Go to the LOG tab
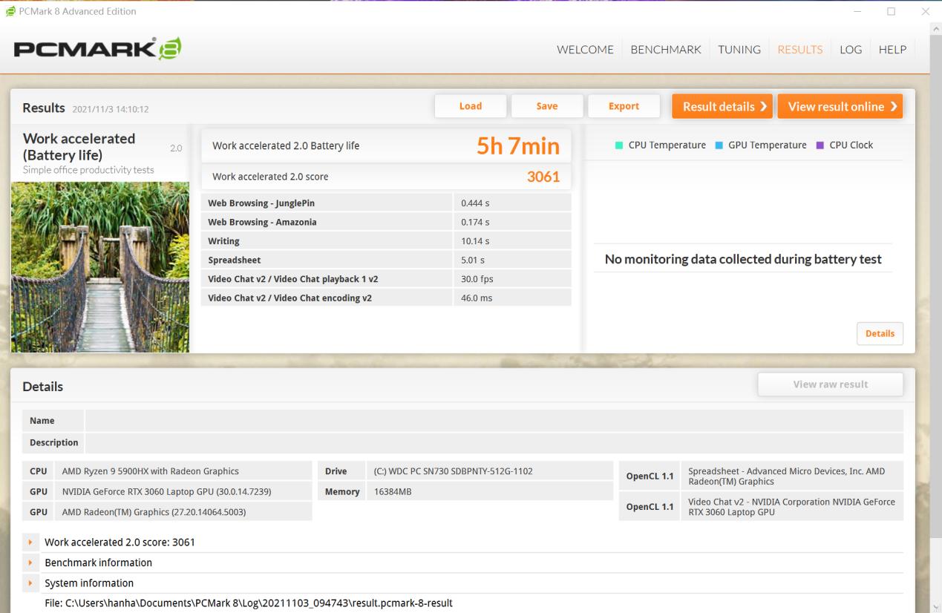942x613 pixels. (x=851, y=50)
